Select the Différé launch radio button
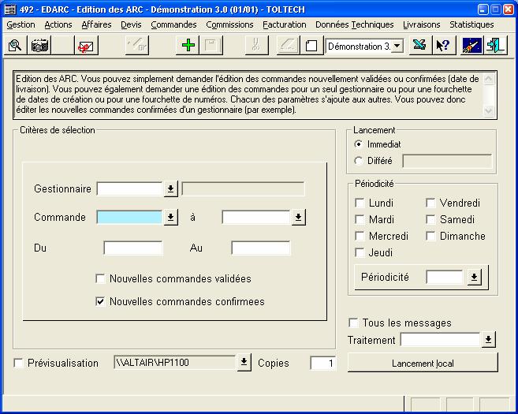This screenshot has height=414, width=518. click(359, 161)
